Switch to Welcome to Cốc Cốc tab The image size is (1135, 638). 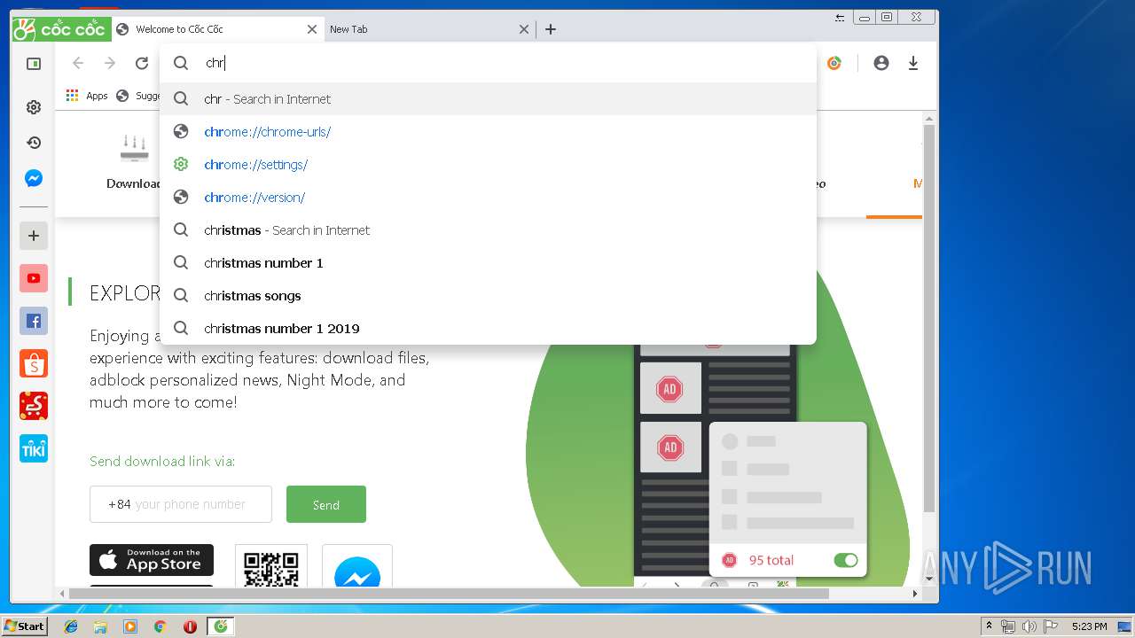[218, 29]
